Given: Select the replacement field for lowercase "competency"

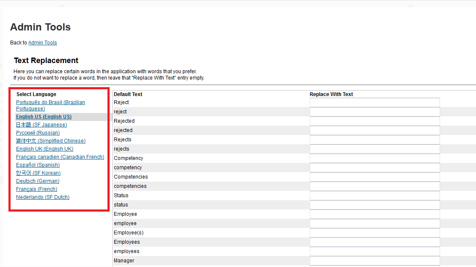Looking at the screenshot, I should (x=374, y=168).
